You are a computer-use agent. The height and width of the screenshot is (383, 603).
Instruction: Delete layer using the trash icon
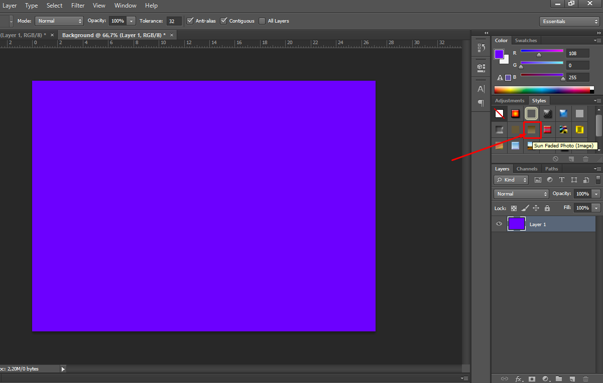pos(585,379)
